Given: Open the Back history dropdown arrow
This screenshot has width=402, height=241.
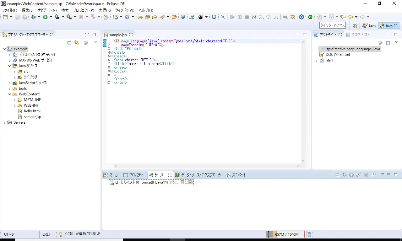Looking at the screenshot, I should (x=356, y=17).
